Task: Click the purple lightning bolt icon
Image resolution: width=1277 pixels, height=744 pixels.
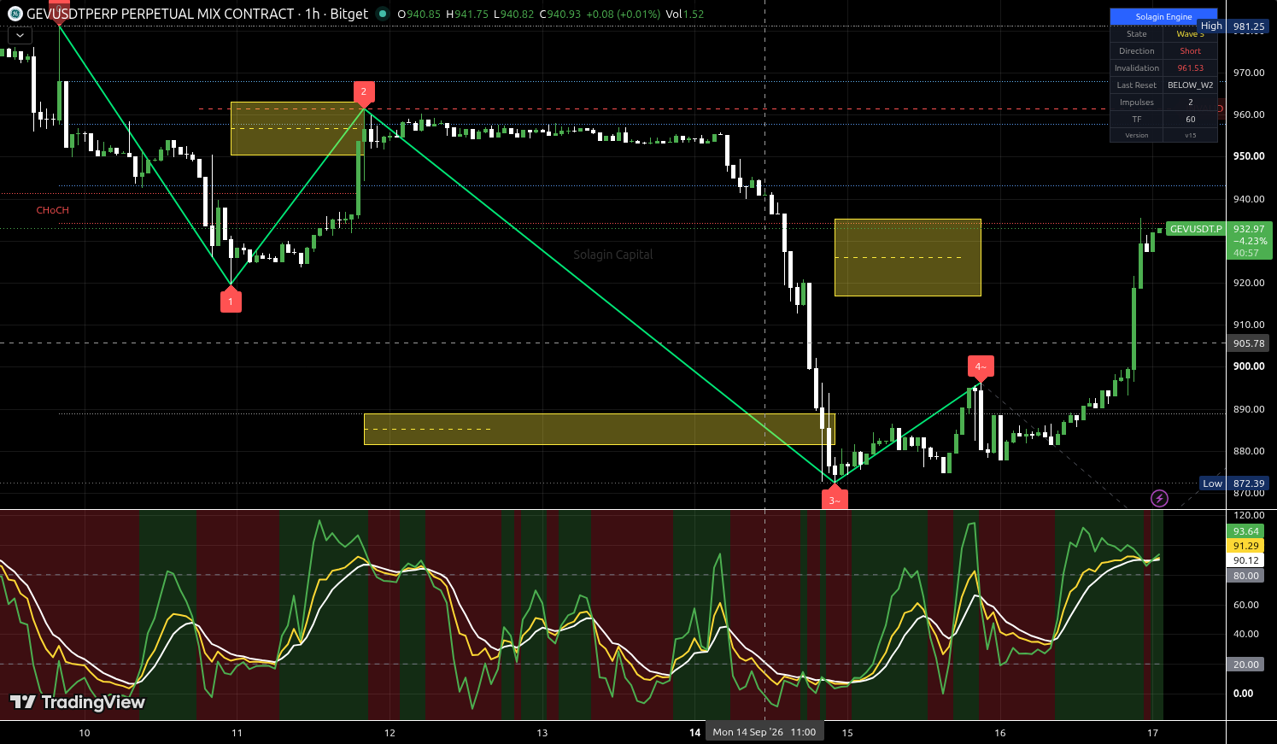Action: (x=1159, y=498)
